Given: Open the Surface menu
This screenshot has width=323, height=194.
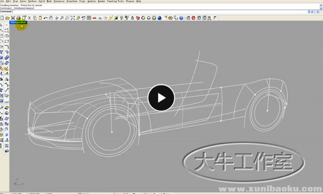Looking at the screenshot, I should coord(32,1).
